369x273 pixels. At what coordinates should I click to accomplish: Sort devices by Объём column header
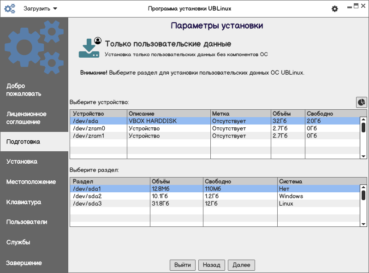[x=287, y=113]
